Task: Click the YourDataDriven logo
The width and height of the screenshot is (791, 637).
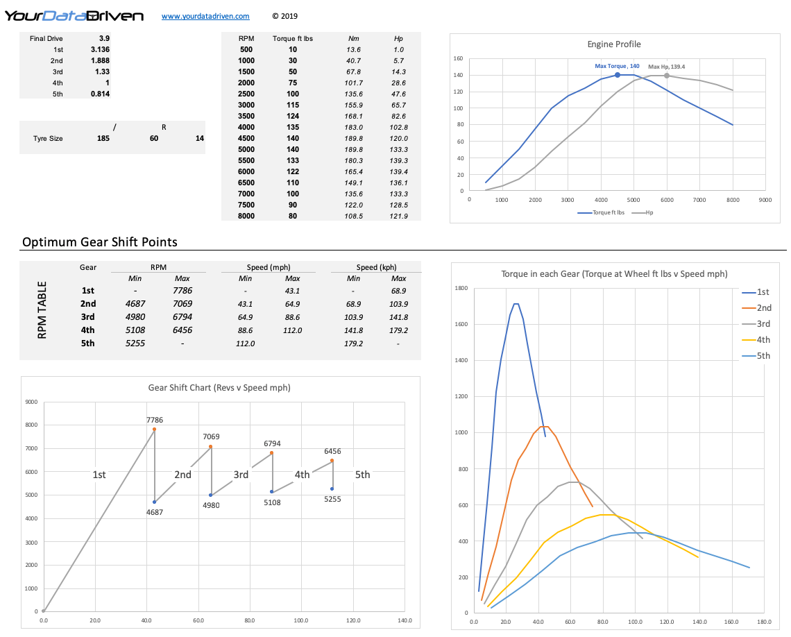Action: 74,16
